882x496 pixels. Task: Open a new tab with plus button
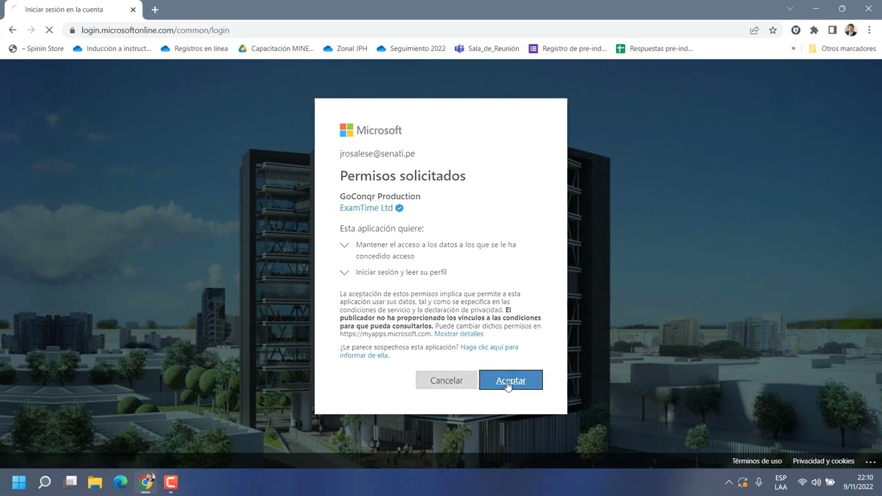pyautogui.click(x=155, y=10)
